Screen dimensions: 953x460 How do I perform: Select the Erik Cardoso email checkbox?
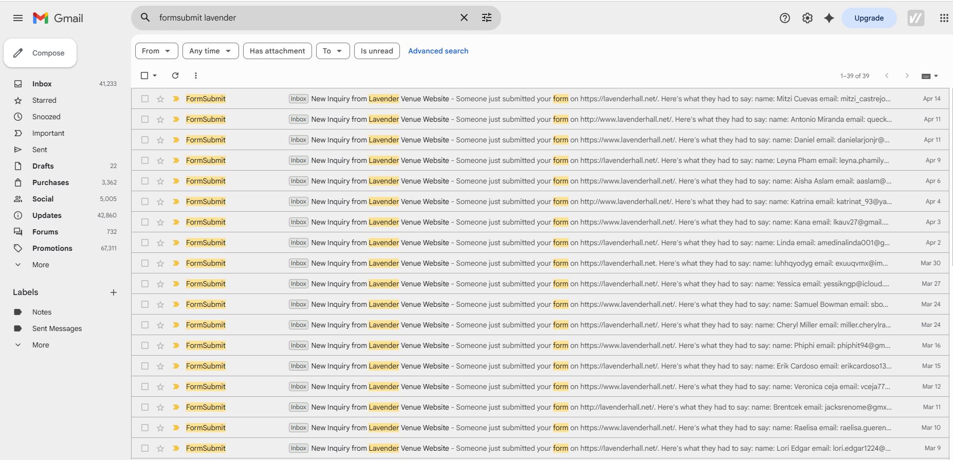click(145, 366)
